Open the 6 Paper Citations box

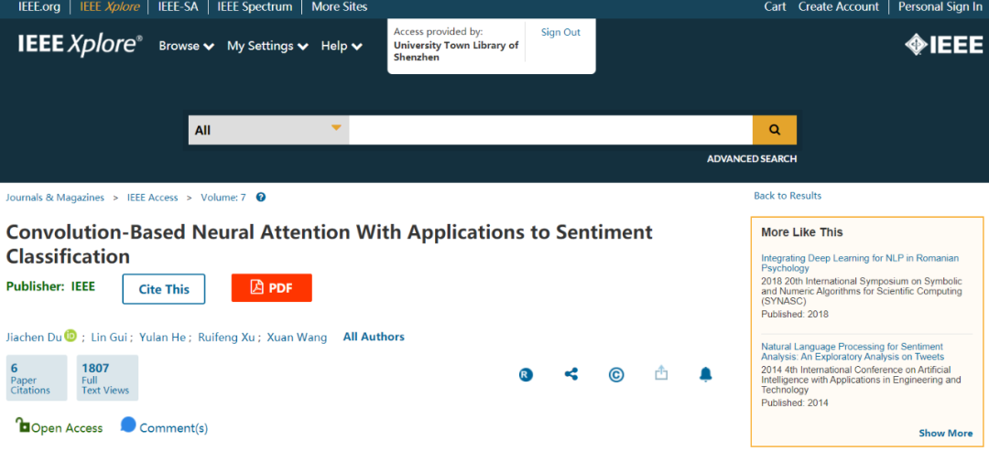click(x=37, y=378)
